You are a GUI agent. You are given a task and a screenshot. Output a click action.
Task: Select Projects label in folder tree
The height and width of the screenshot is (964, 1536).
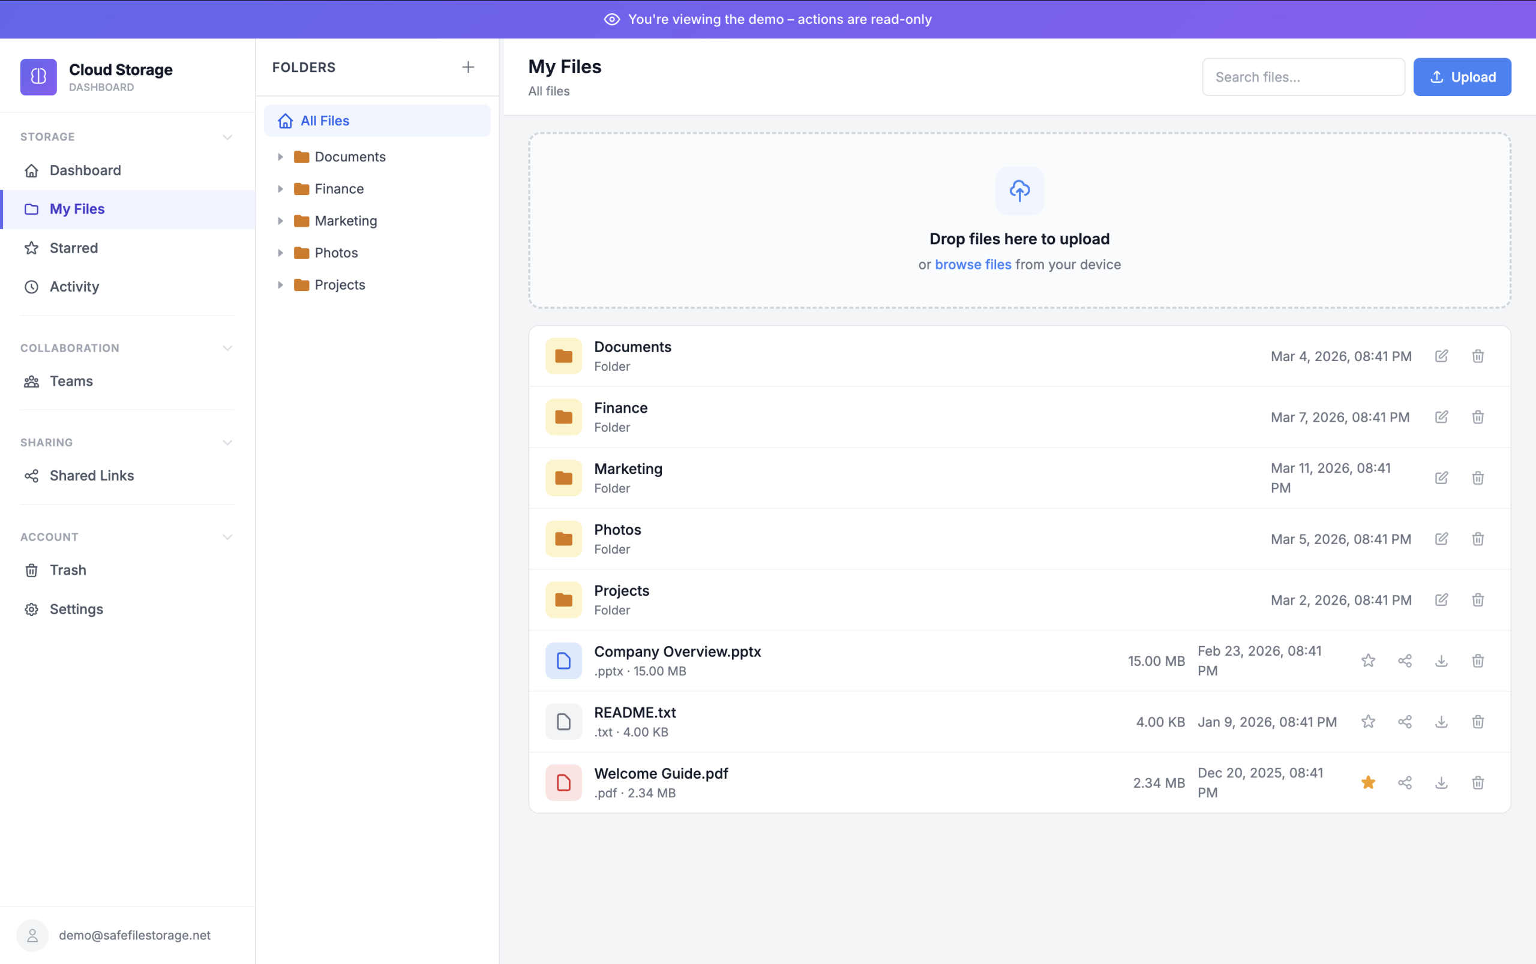tap(340, 285)
